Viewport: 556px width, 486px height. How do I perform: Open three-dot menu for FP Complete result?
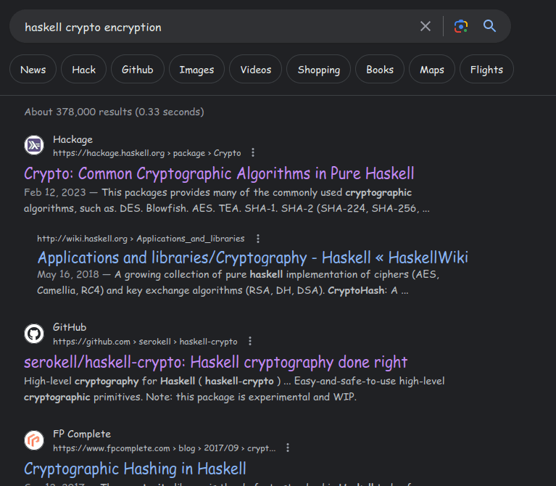click(288, 448)
